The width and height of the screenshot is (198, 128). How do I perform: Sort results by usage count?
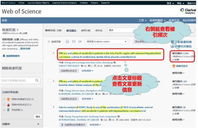click(86, 30)
